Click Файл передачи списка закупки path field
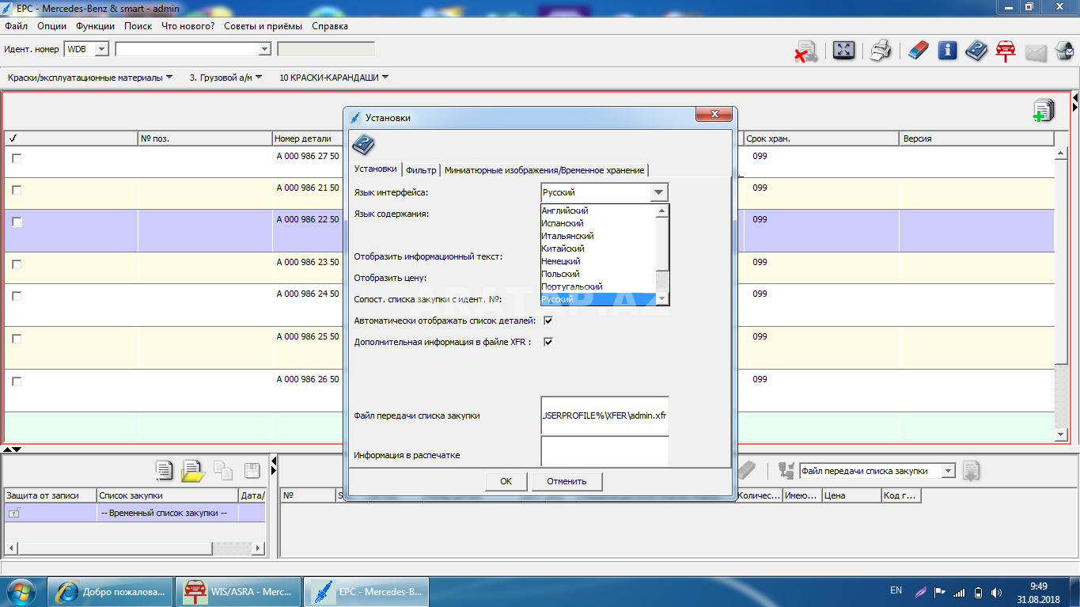1080x607 pixels. point(604,415)
